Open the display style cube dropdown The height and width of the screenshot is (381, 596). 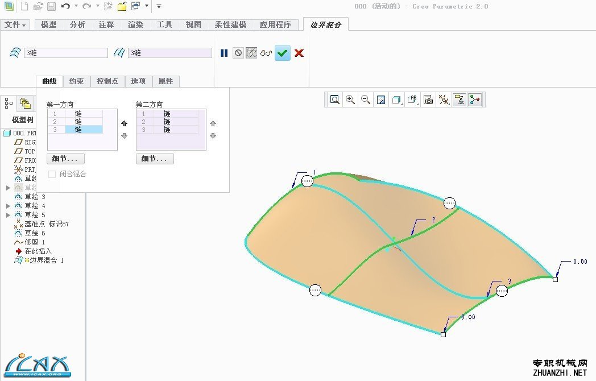[397, 100]
